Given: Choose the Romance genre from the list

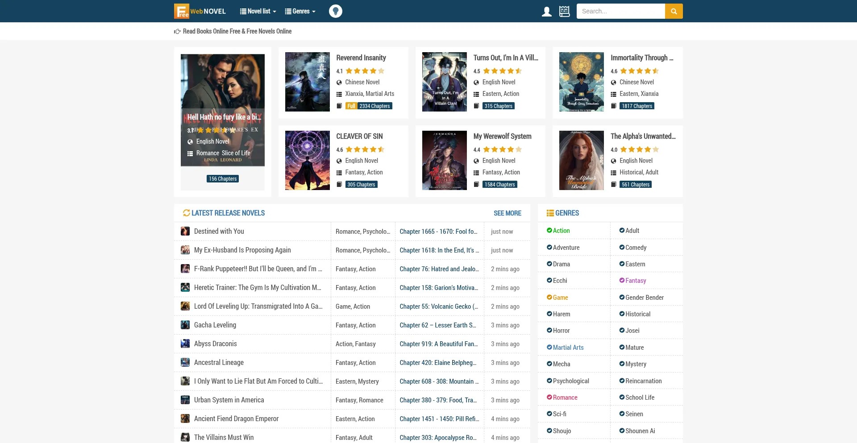Looking at the screenshot, I should (565, 397).
